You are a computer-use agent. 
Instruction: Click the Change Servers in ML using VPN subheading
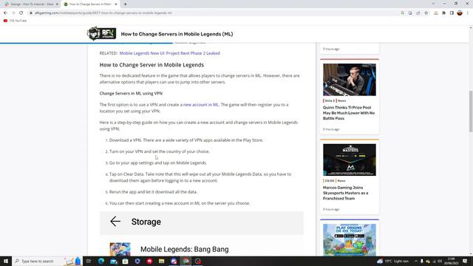pyautogui.click(x=131, y=94)
